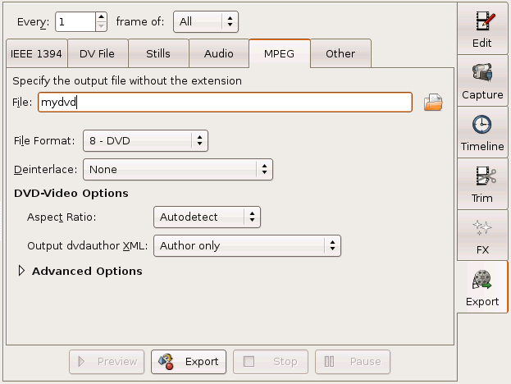Open the Output dvdauthor XML dropdown
Image resolution: width=511 pixels, height=384 pixels.
(247, 245)
